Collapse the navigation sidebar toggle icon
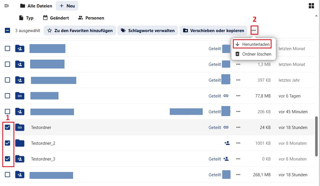Viewport: 320px width, 186px height. pos(7,6)
